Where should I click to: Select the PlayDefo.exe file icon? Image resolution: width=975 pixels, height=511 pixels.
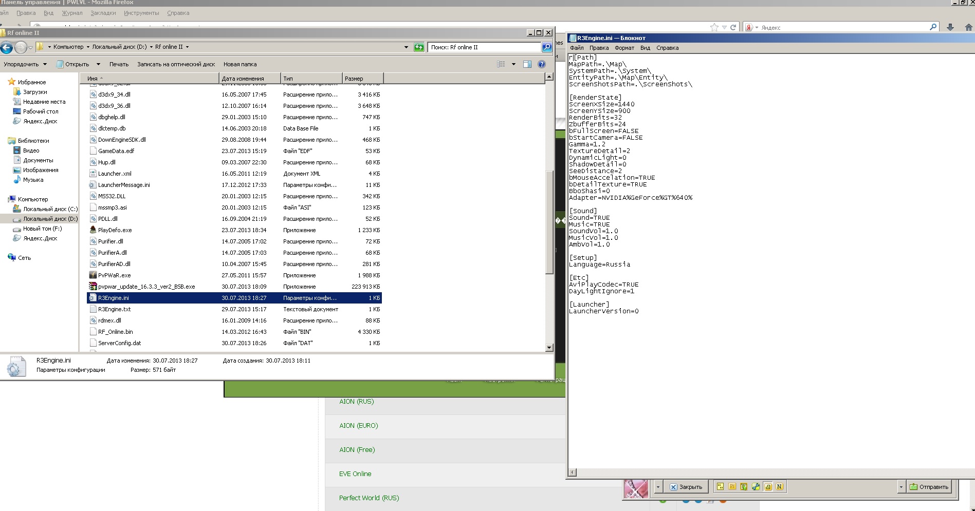(93, 230)
